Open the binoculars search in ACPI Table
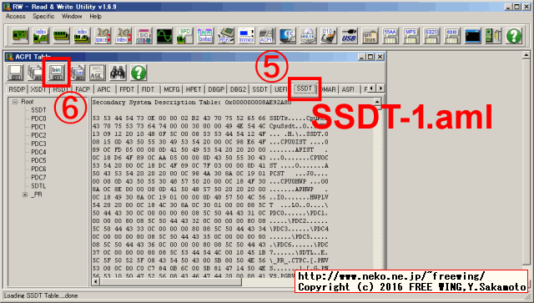This screenshot has height=303, width=534. (118, 73)
